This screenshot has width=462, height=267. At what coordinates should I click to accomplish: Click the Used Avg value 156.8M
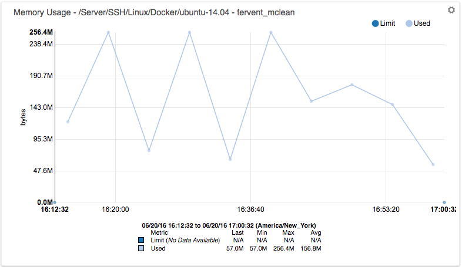311,248
